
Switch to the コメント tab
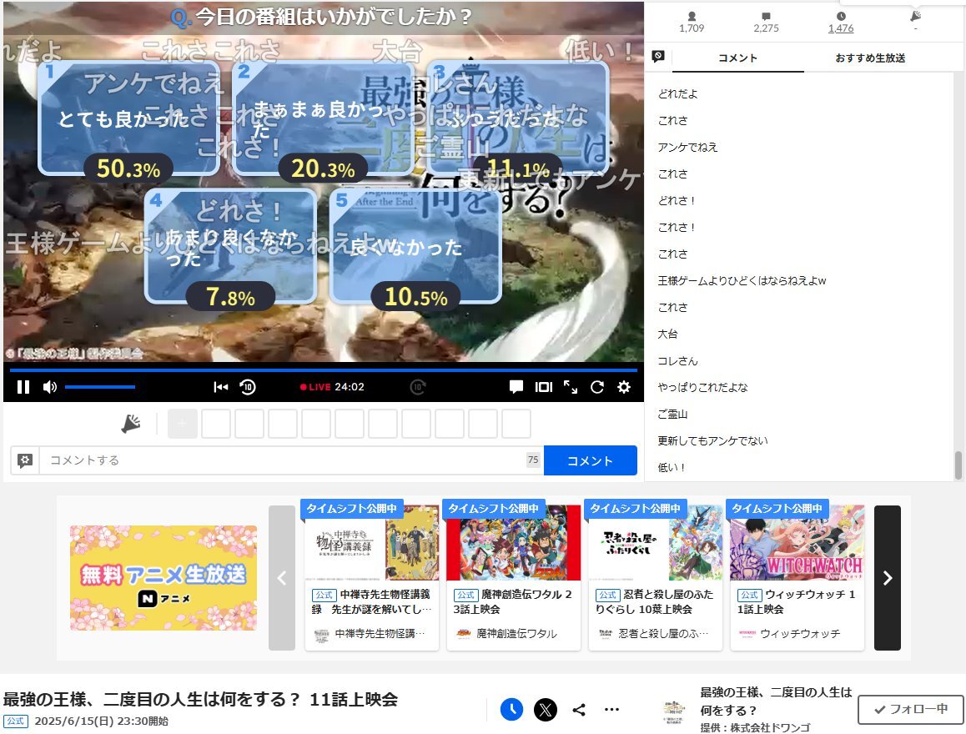click(737, 58)
